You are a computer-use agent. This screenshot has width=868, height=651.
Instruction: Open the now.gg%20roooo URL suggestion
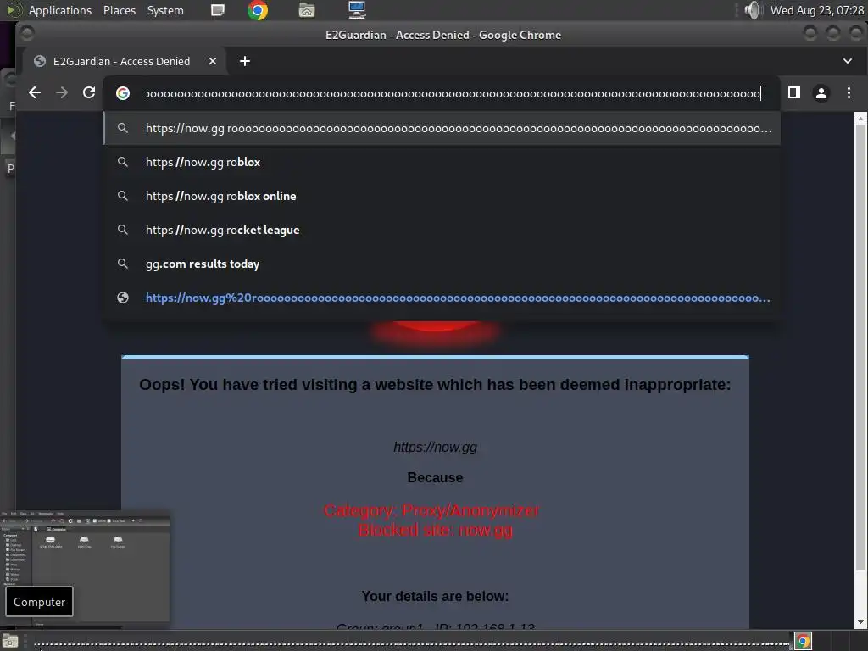pos(442,298)
